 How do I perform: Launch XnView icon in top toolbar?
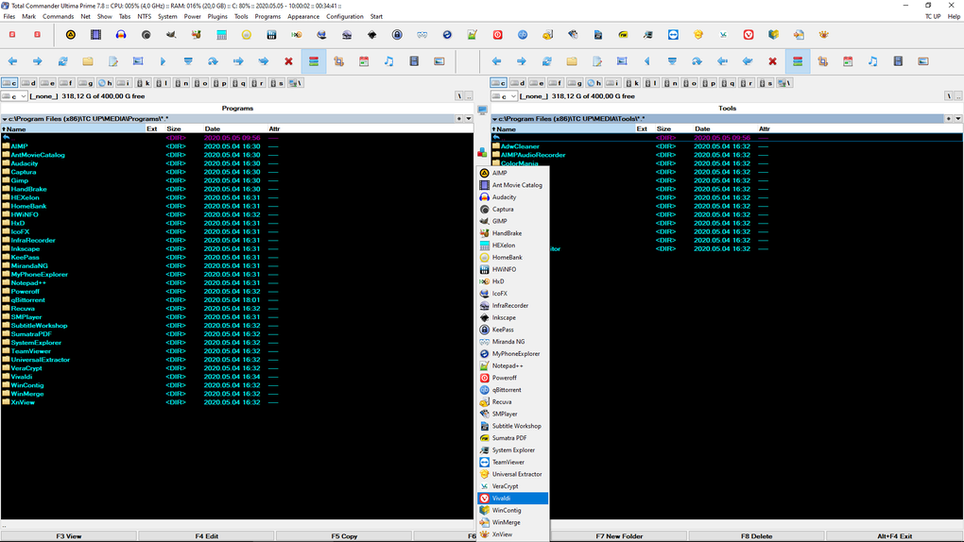[x=823, y=35]
